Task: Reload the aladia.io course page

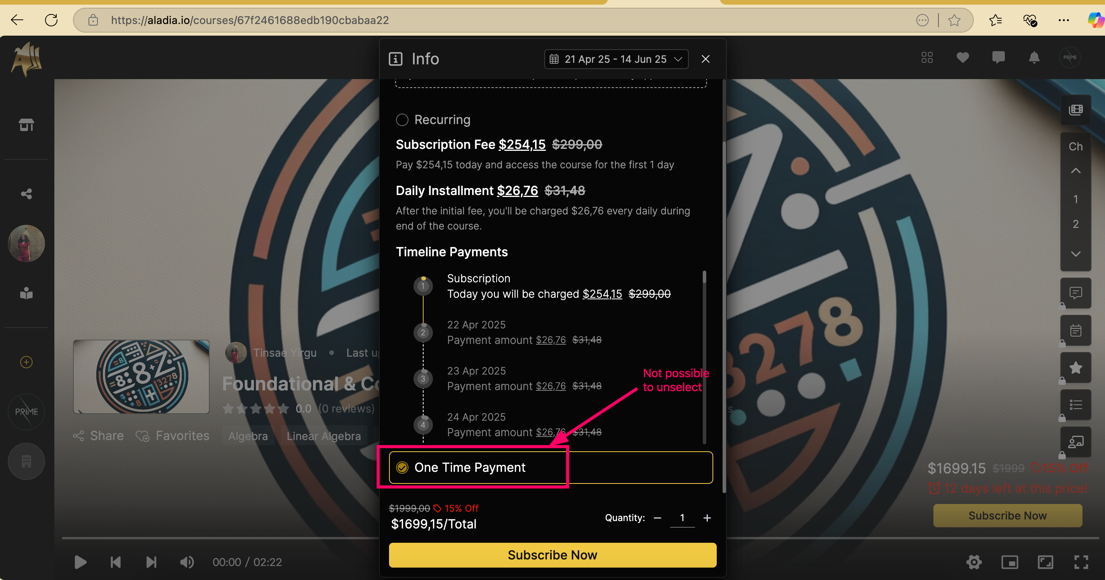Action: (x=52, y=20)
